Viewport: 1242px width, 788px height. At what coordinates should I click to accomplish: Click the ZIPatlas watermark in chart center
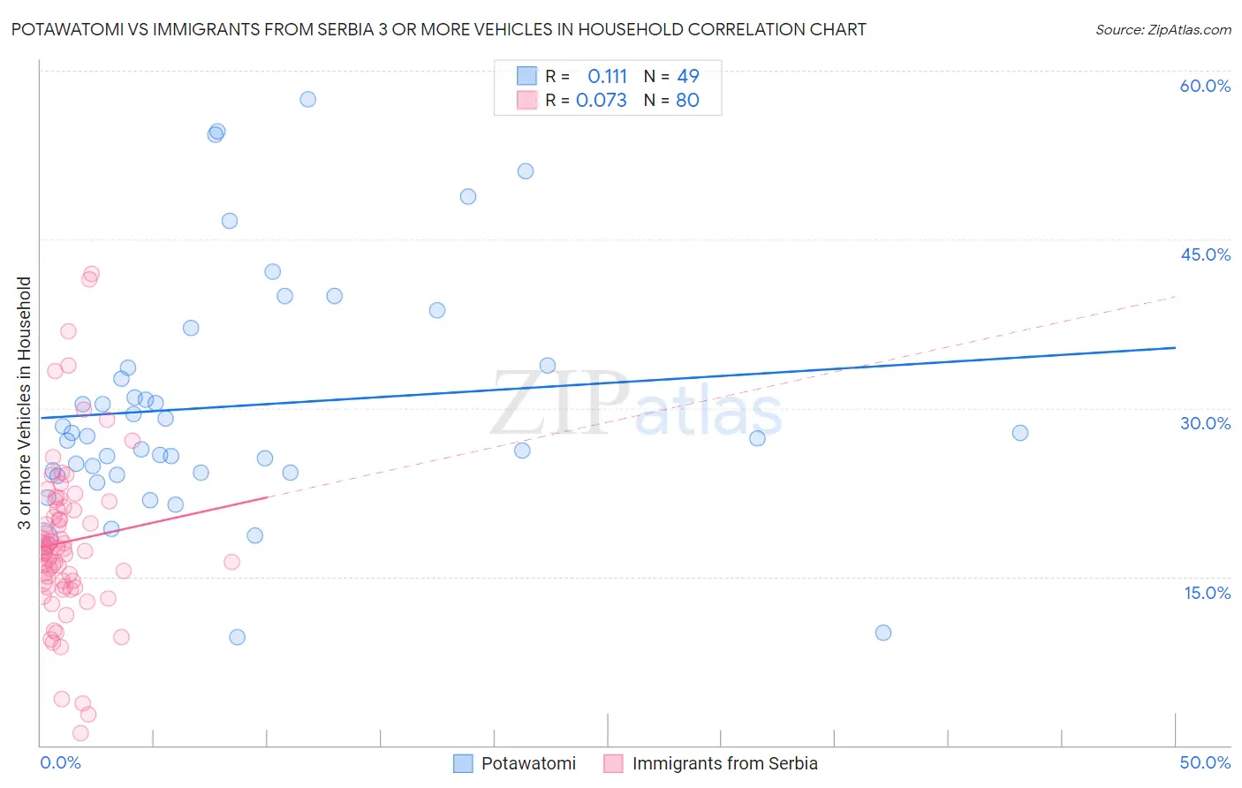pyautogui.click(x=636, y=405)
